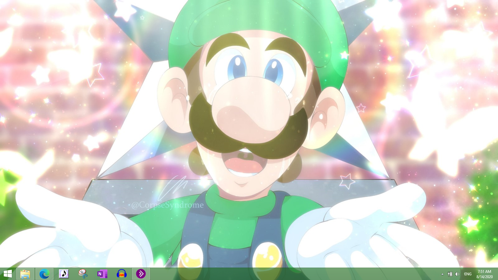The image size is (498, 280).
Task: Open the Windows Start button
Action: 7,274
